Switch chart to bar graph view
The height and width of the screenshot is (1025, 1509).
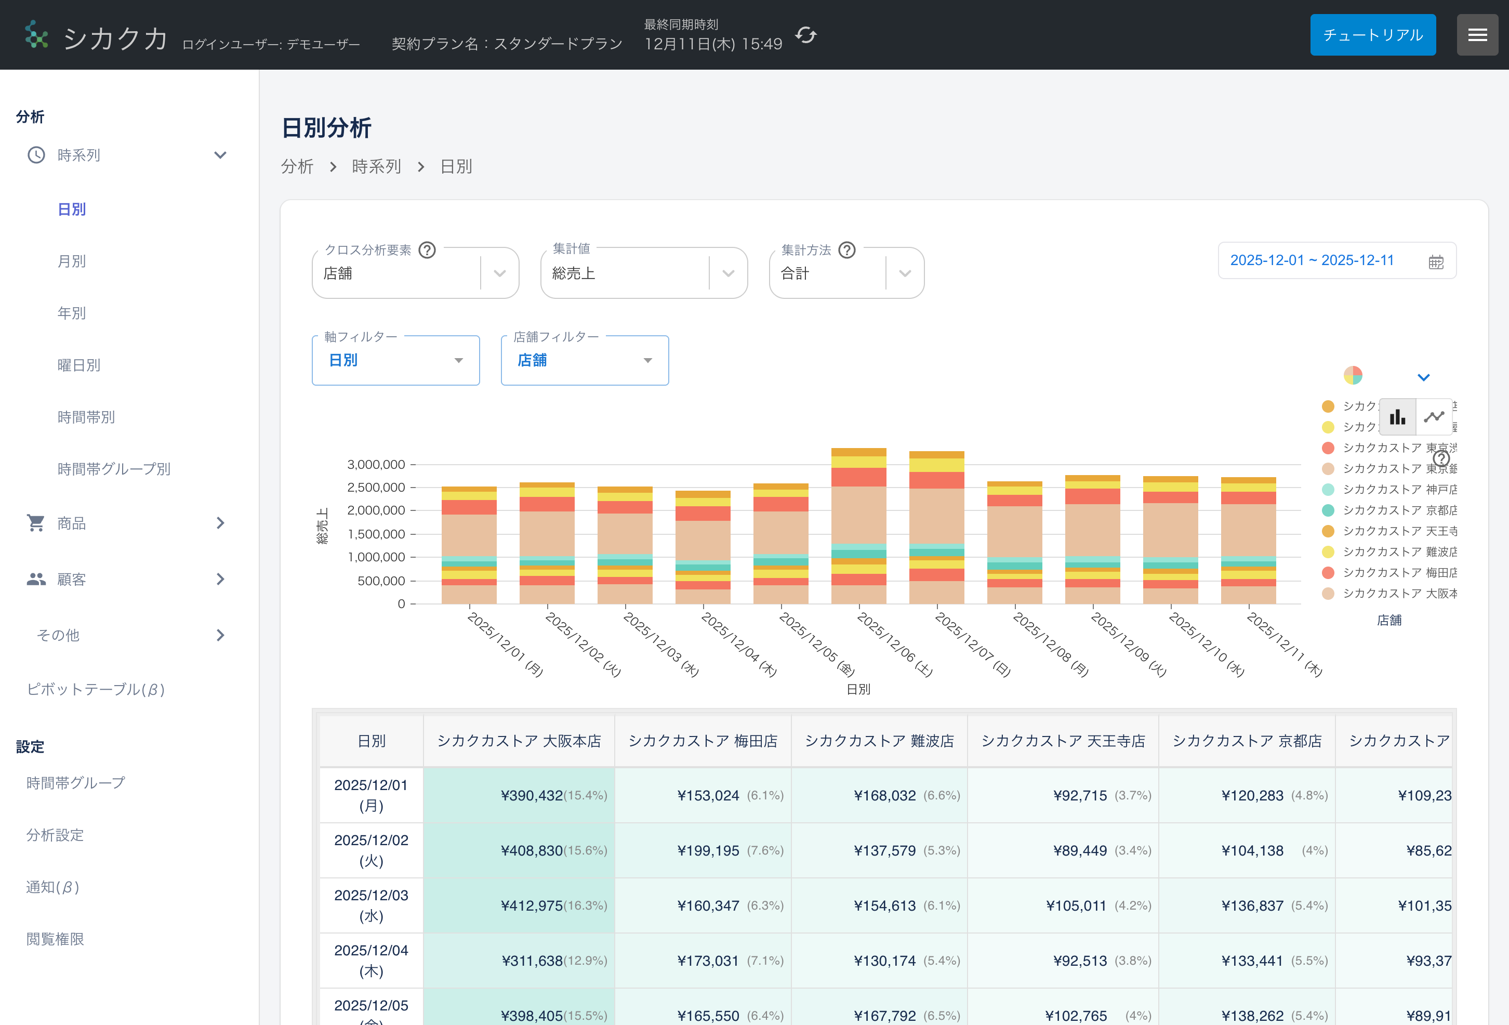[1397, 417]
